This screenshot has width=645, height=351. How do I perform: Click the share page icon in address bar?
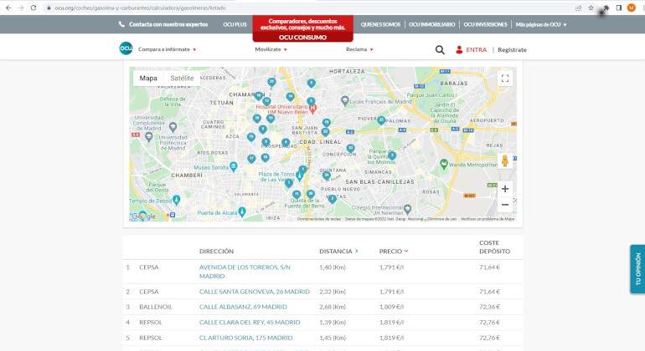578,8
